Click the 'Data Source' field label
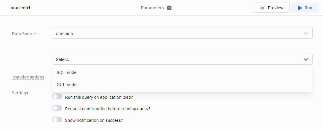The image size is (323, 129). 24,34
